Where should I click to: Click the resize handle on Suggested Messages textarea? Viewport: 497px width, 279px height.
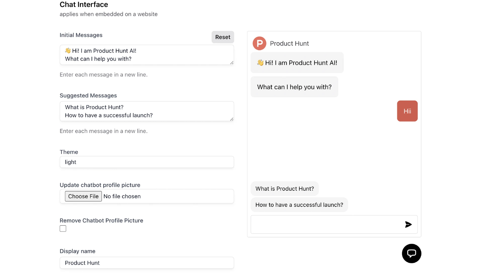[x=231, y=120]
